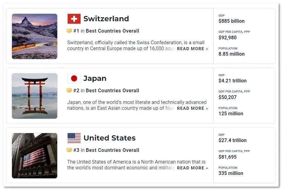Open the United States country title
This screenshot has height=190, width=282.
[109, 138]
